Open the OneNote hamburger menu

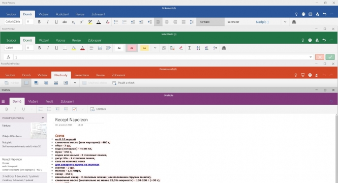[x=3, y=101]
